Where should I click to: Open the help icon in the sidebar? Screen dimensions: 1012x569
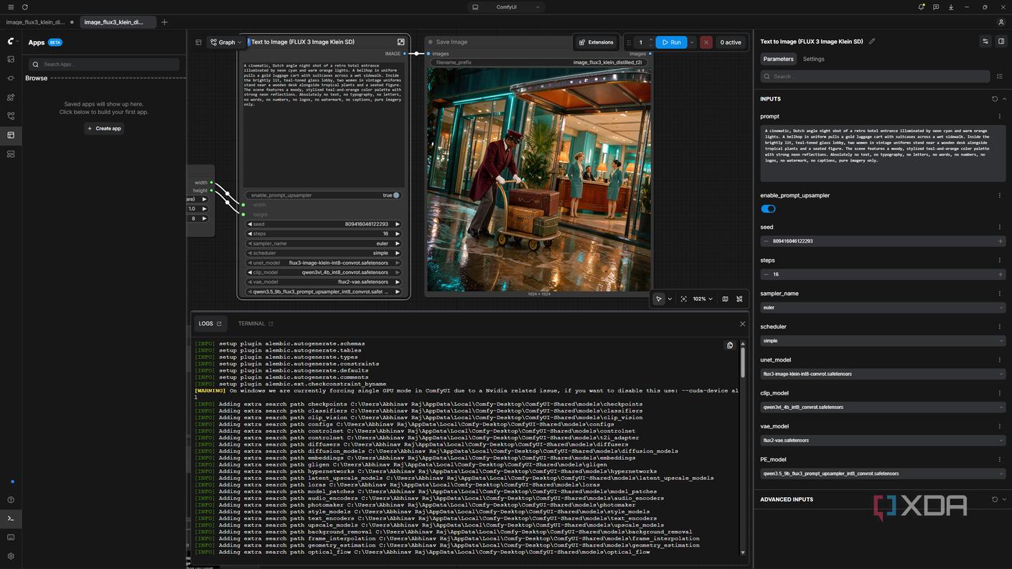pyautogui.click(x=11, y=500)
